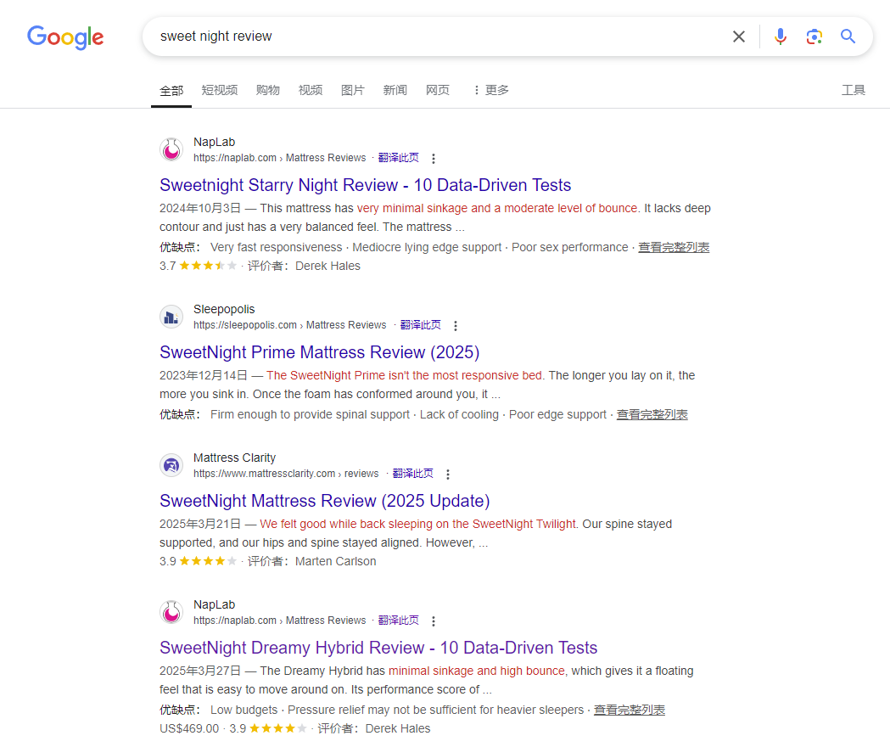Image resolution: width=890 pixels, height=747 pixels.
Task: Click the magnifying glass search icon
Action: click(x=848, y=37)
